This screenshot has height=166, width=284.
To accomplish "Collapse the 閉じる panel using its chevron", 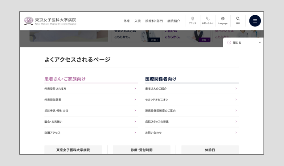I will coord(260,42).
